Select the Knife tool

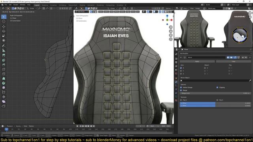[4, 74]
